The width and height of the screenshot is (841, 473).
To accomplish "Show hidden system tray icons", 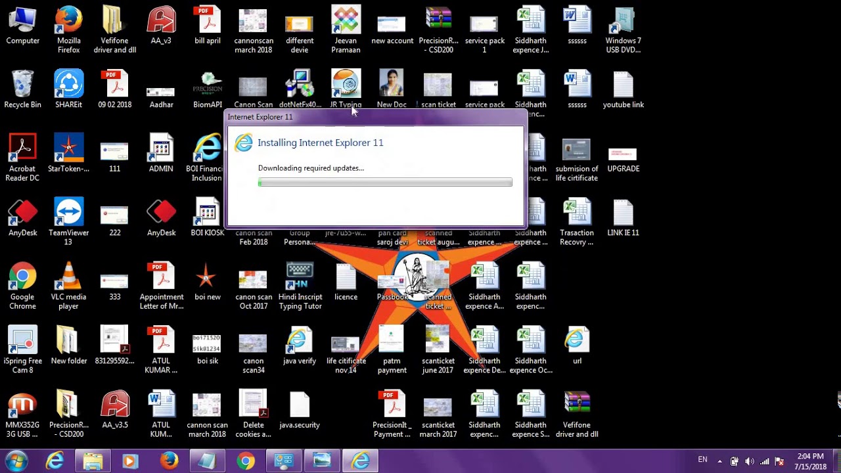I will pyautogui.click(x=719, y=461).
